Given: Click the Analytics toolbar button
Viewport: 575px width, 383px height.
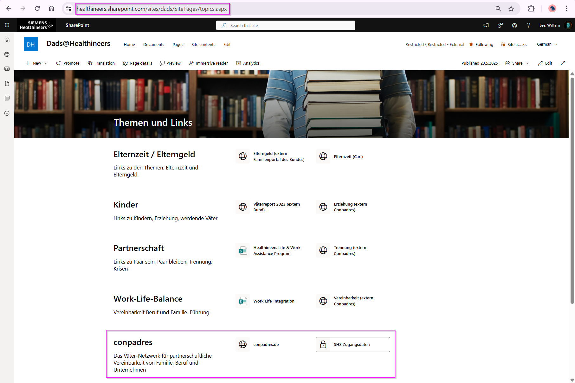Looking at the screenshot, I should coord(248,63).
